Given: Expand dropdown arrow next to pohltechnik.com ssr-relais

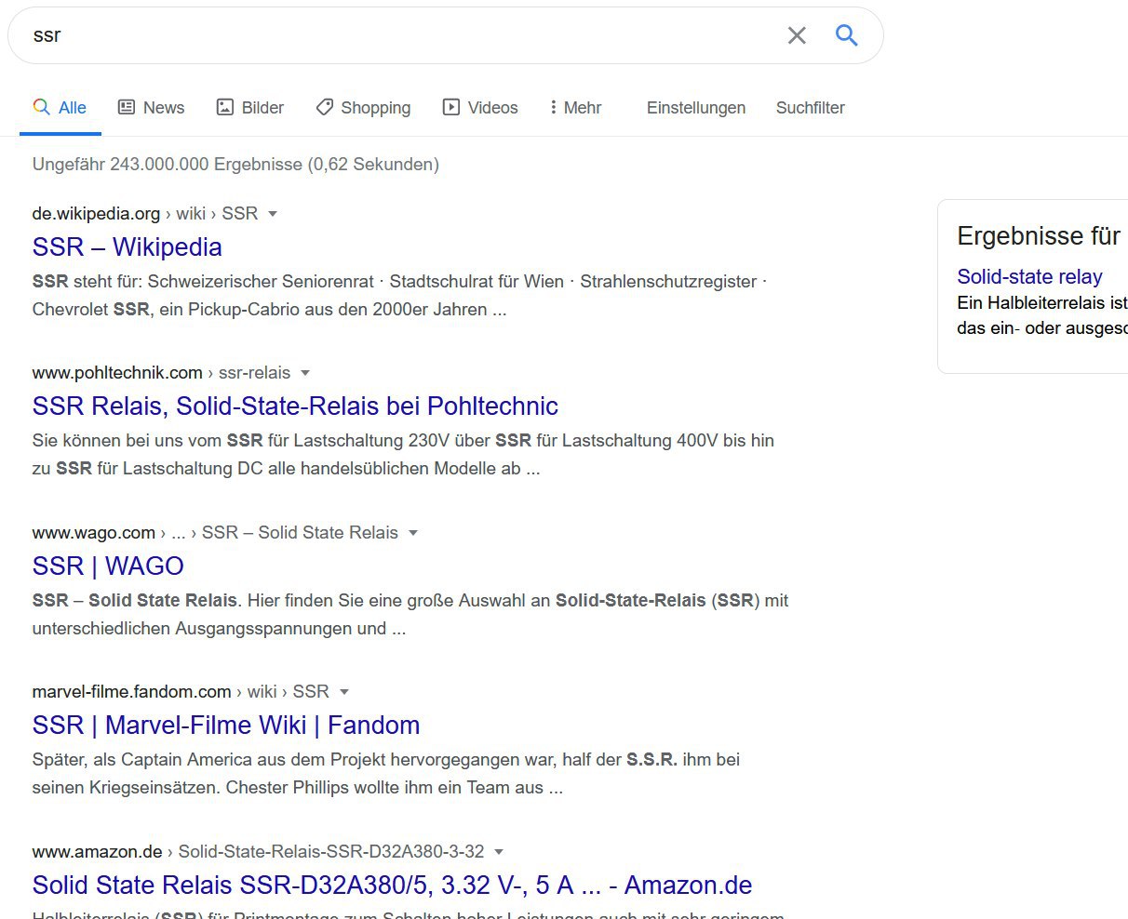Looking at the screenshot, I should 304,373.
